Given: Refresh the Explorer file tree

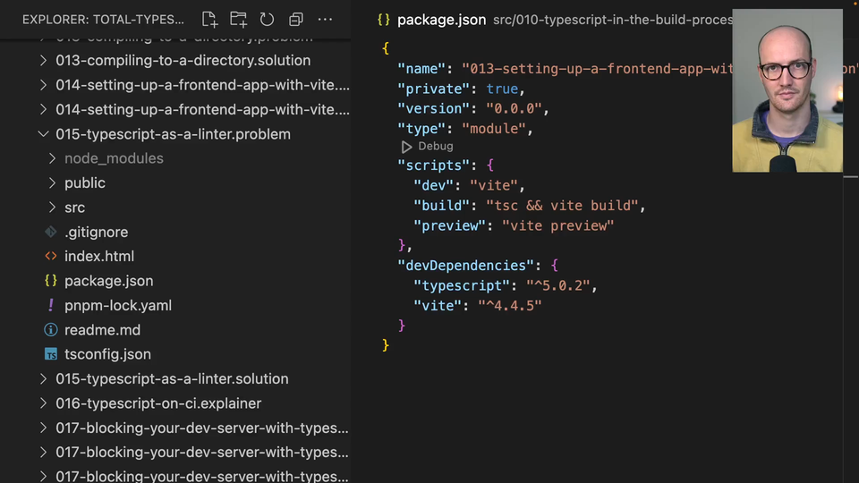Looking at the screenshot, I should coord(267,19).
